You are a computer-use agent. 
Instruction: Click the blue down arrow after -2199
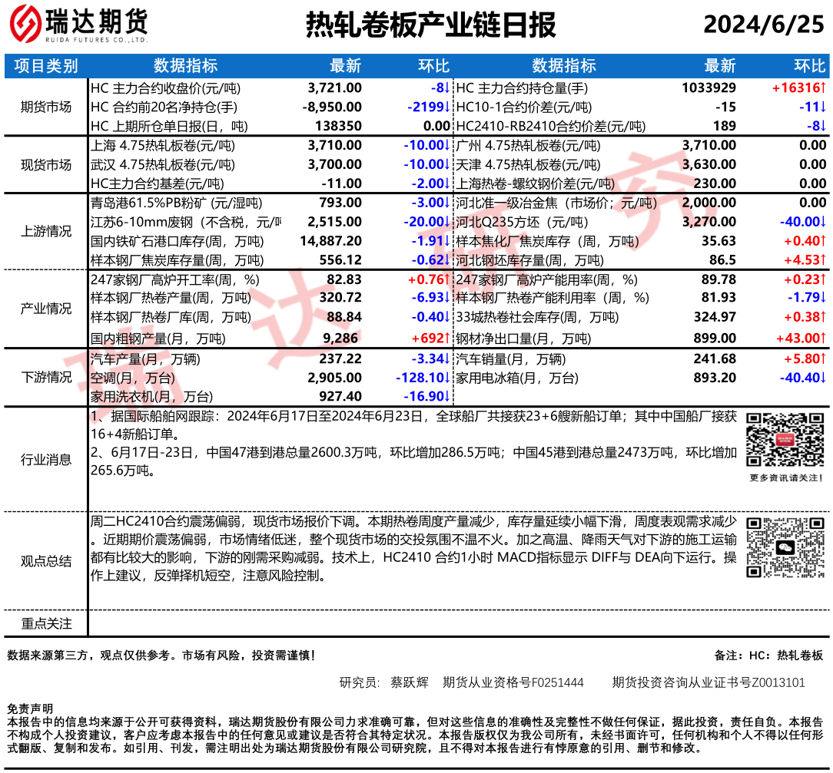(x=446, y=107)
